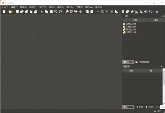Switch to the 书签 tab
This screenshot has height=113, width=165.
(149, 107)
